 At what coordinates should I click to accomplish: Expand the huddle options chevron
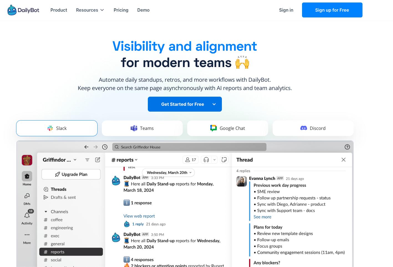(214, 160)
